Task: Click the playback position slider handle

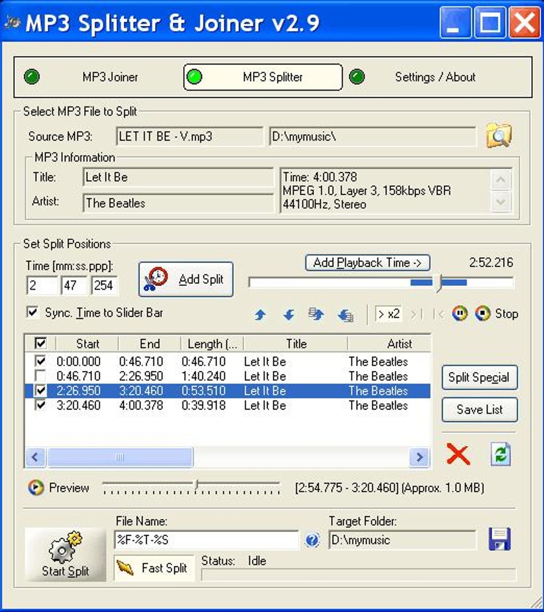Action: pyautogui.click(x=439, y=283)
